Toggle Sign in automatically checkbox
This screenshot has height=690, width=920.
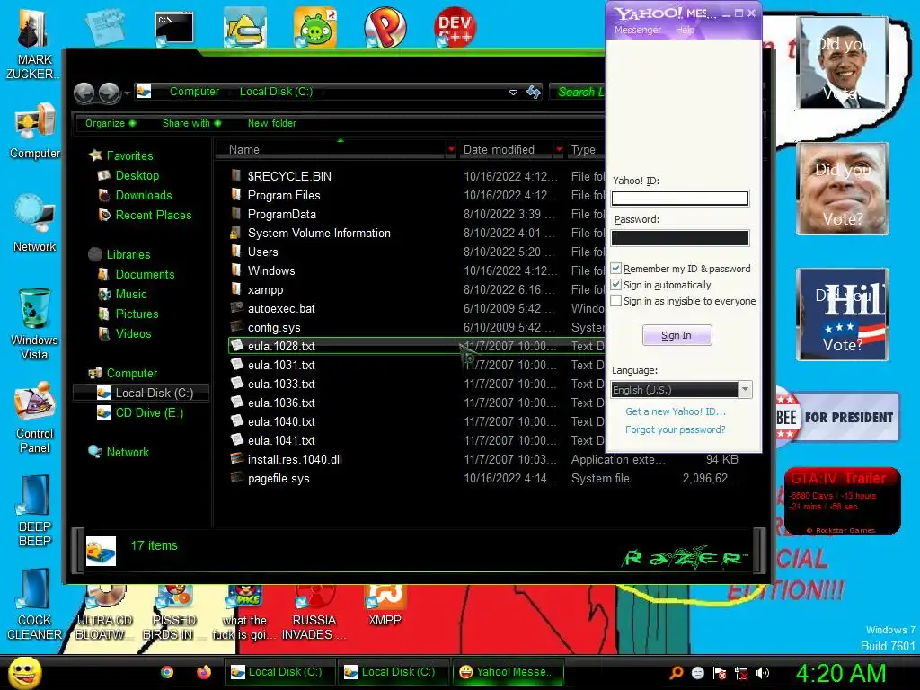click(x=616, y=285)
